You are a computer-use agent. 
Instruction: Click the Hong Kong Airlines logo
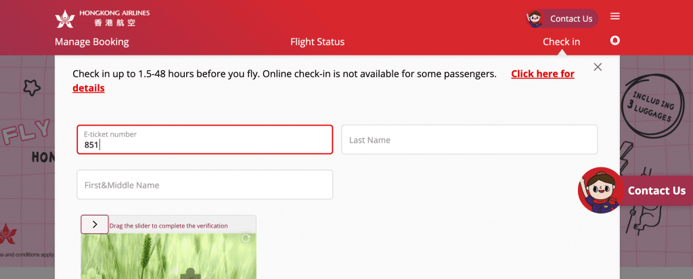pyautogui.click(x=102, y=18)
